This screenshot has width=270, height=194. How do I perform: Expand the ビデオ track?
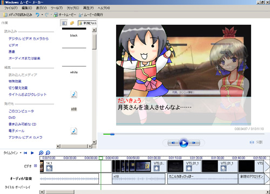pyautogui.click(x=36, y=166)
